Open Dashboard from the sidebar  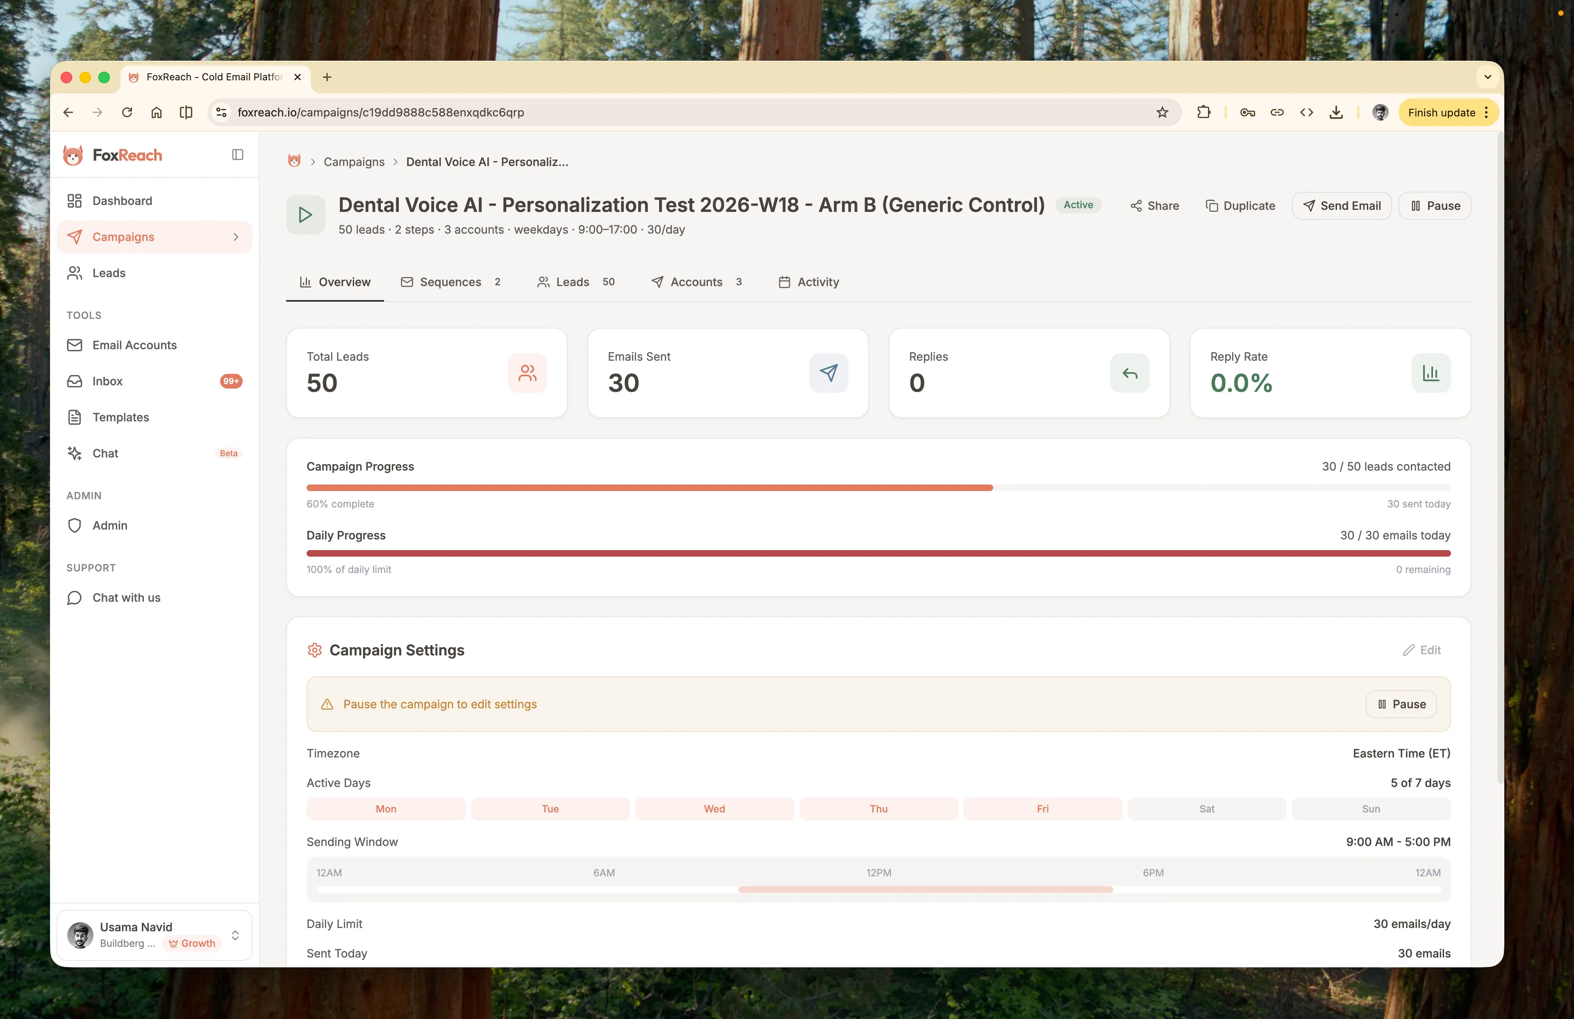[x=155, y=201]
